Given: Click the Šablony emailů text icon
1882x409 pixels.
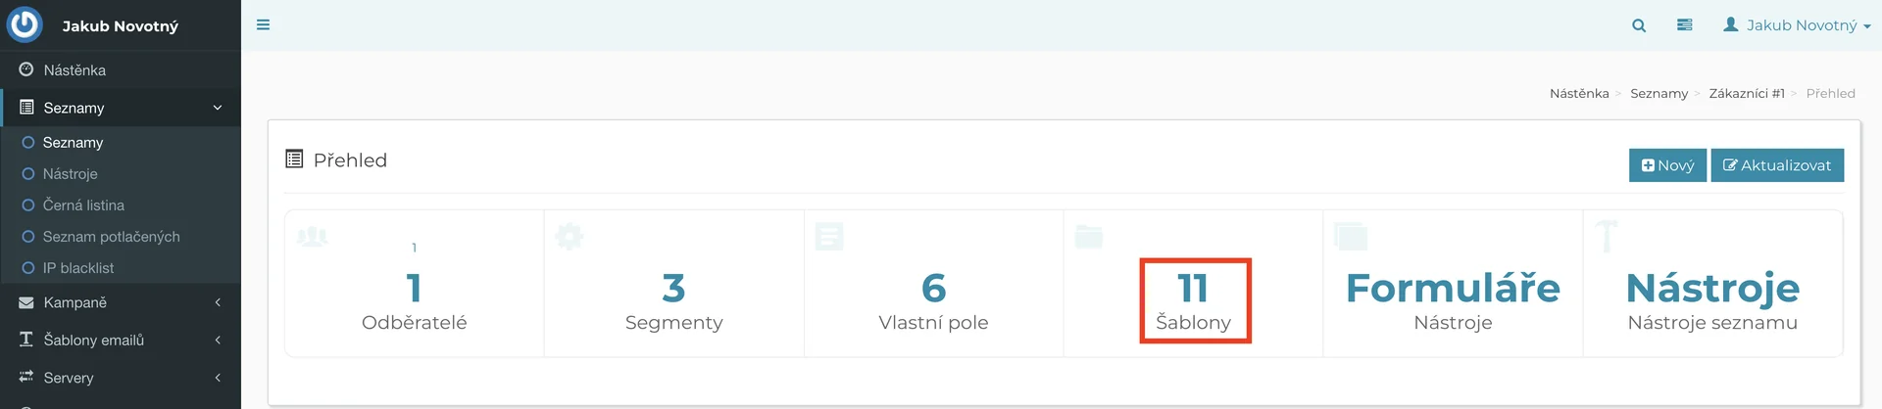Looking at the screenshot, I should point(26,340).
